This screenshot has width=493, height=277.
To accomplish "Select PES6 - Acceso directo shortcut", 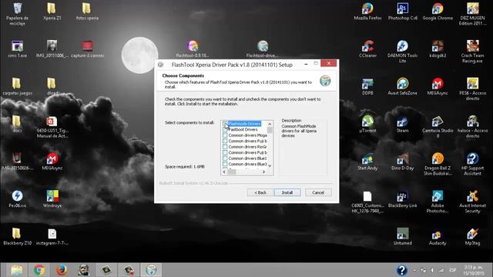I will tap(472, 89).
